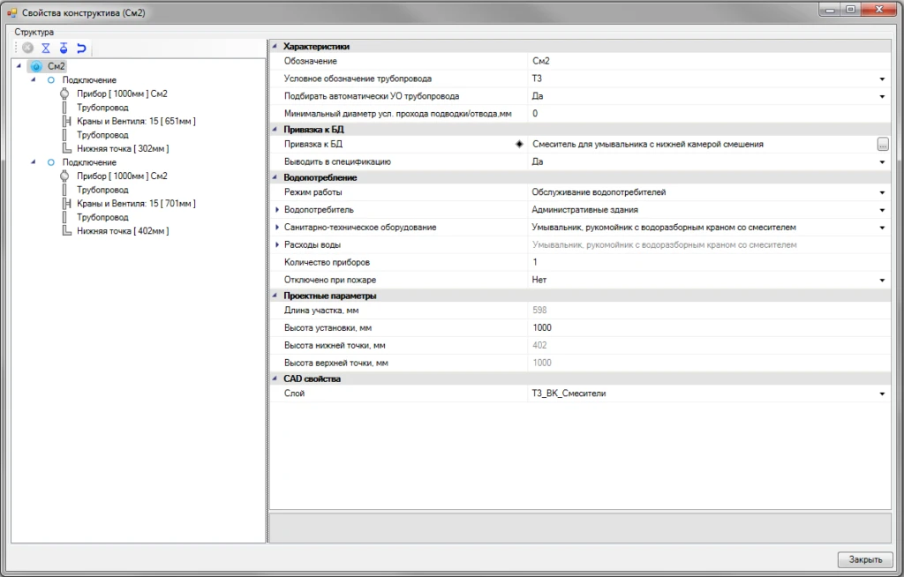Click the grey delete icon in Структура toolbar
The height and width of the screenshot is (577, 904).
pos(28,49)
